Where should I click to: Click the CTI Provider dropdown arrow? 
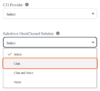coord(93,14)
